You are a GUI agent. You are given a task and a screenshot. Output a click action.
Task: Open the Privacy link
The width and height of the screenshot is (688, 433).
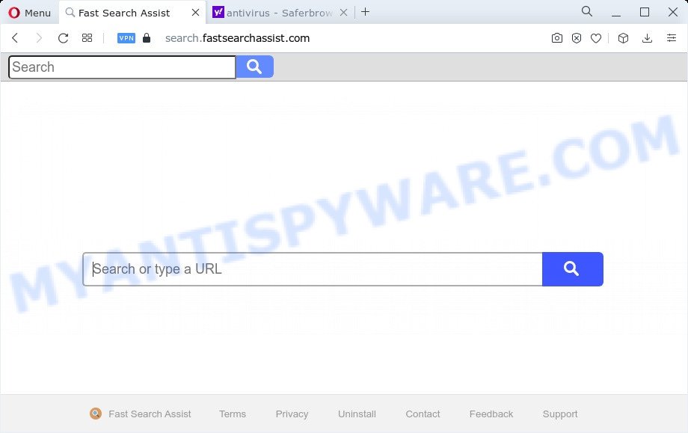click(x=292, y=414)
